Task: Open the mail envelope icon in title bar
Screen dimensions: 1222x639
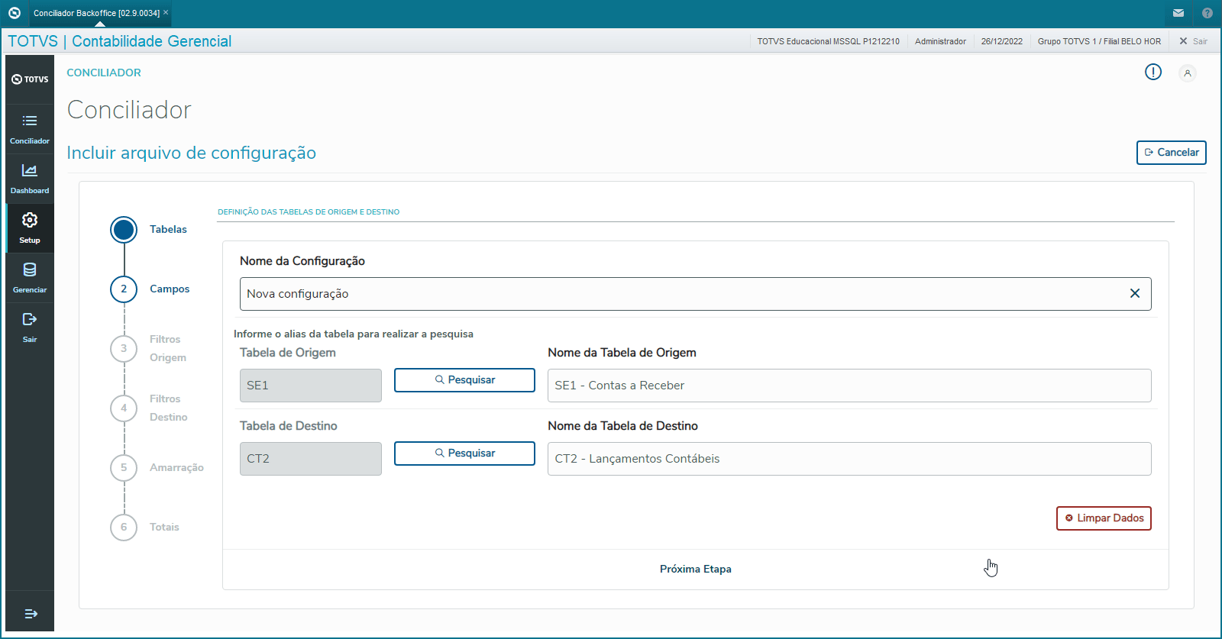Action: [x=1178, y=13]
